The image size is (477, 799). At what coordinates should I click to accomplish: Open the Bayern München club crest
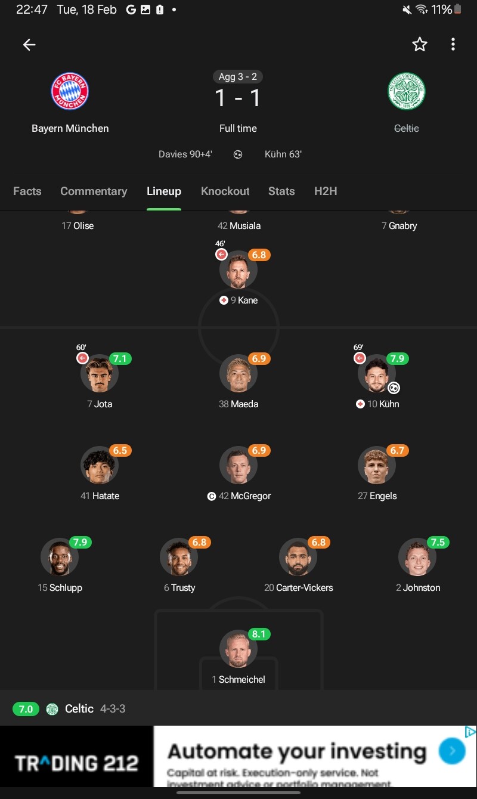[x=70, y=91]
